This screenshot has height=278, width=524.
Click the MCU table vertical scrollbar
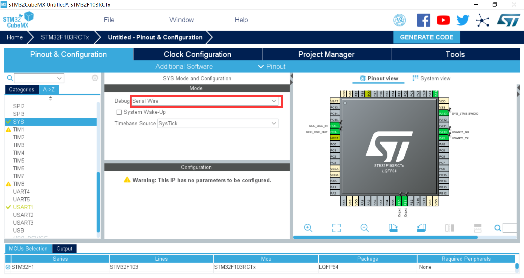[x=517, y=266]
